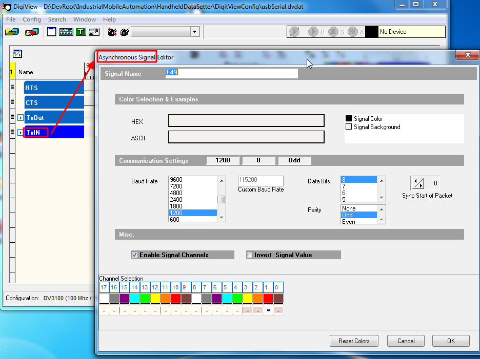
Task: Open the Config menu
Action: (x=31, y=19)
